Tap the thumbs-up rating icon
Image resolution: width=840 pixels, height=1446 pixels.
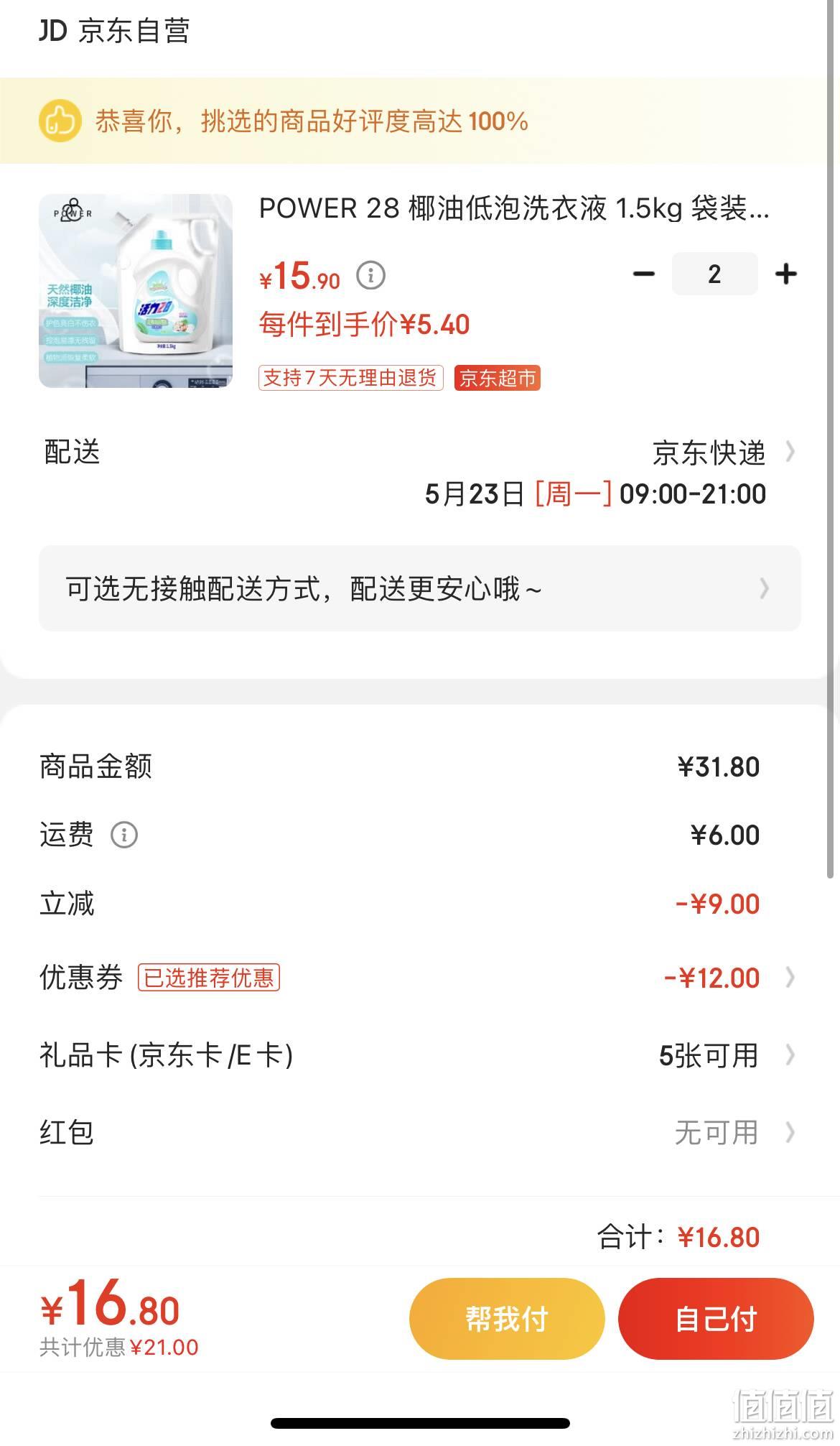(60, 121)
